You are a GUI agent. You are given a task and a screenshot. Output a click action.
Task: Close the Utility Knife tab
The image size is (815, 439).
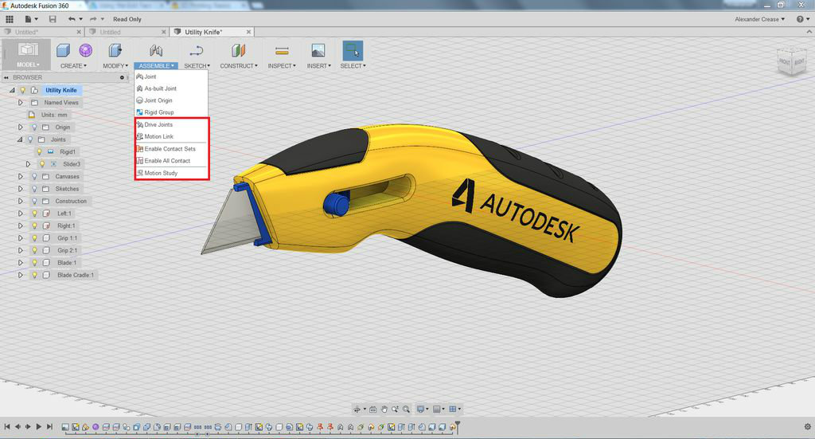click(248, 32)
